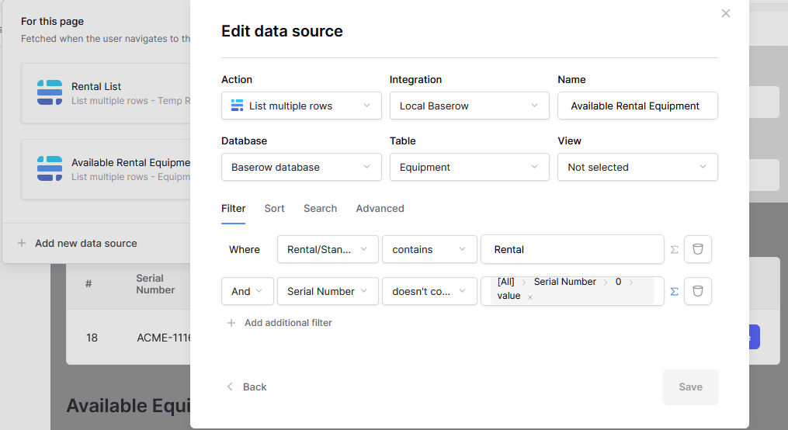Image resolution: width=788 pixels, height=430 pixels.
Task: Click plus icon to add additional filter
Action: point(231,323)
